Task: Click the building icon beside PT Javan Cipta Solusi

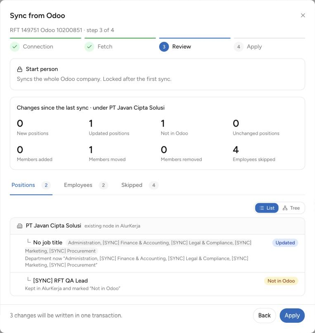Action: click(20, 226)
